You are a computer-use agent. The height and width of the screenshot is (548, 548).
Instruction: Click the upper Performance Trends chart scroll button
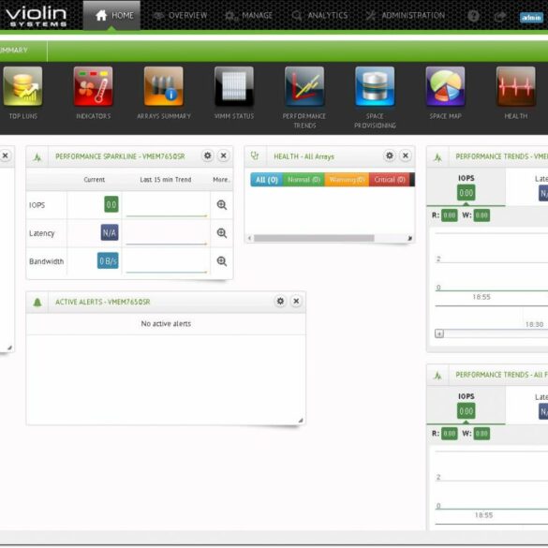point(439,333)
